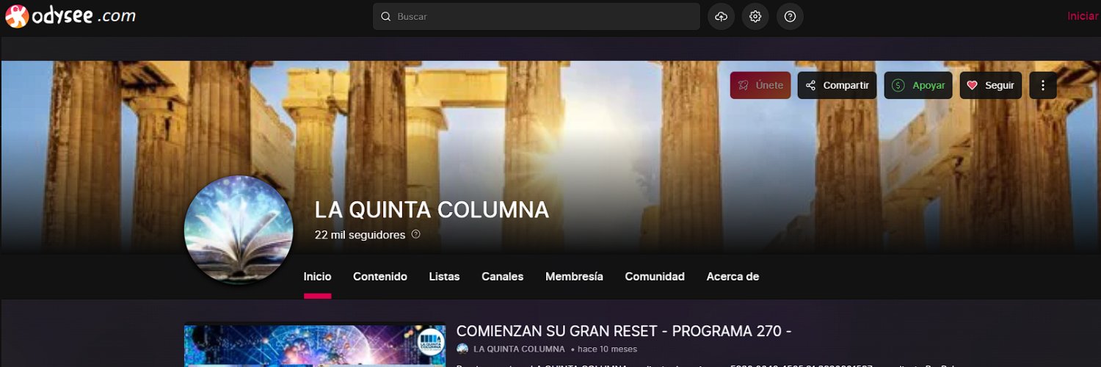Click the PROGRAMA 270 video thumbnail
Viewport: 1101px width, 367px height.
315,346
